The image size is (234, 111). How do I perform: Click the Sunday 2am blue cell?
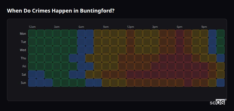pos(49,83)
